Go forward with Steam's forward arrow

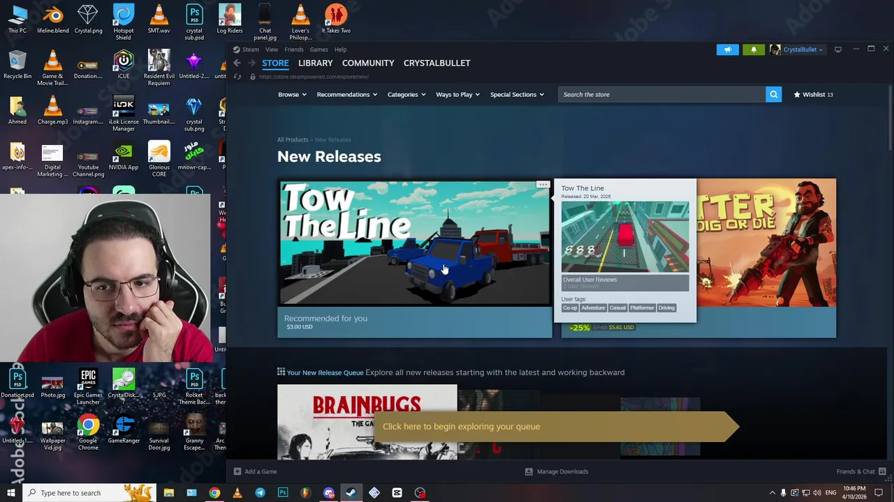(x=251, y=63)
